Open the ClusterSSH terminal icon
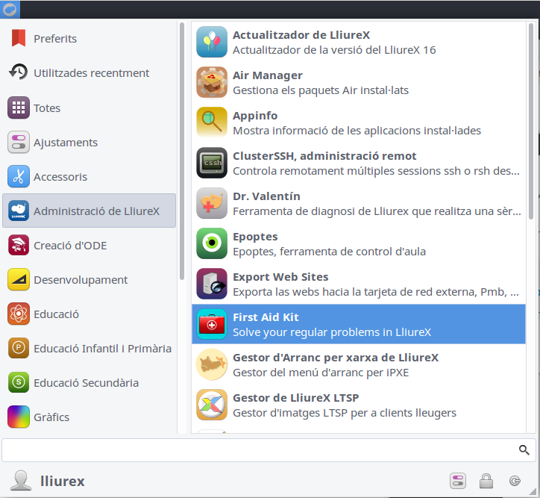 [211, 164]
